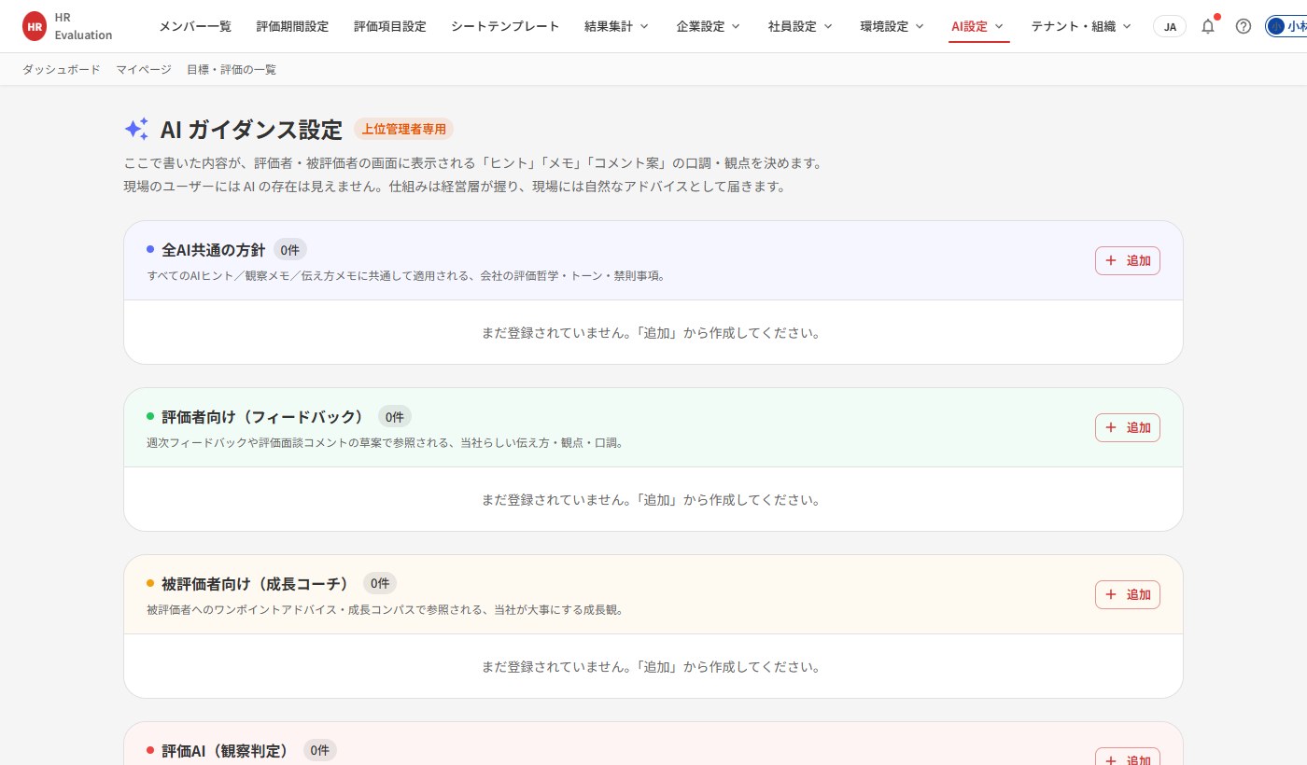This screenshot has height=765, width=1307.
Task: Click 0件 badge next to 被評価者向け（成長コーチ）
Action: (x=380, y=584)
